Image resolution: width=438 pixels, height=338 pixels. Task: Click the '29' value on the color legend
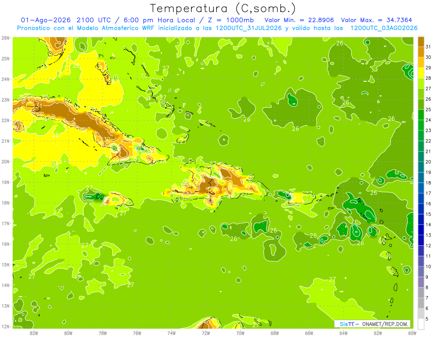tap(429, 68)
